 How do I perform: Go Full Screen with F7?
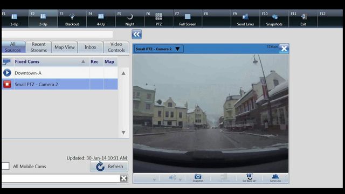coord(188,18)
